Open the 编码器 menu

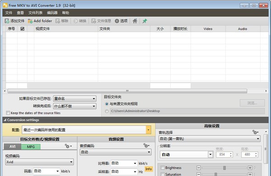click(x=52, y=13)
